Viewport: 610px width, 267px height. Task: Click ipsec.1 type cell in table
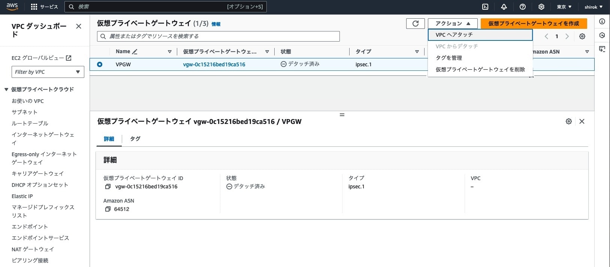(x=363, y=64)
